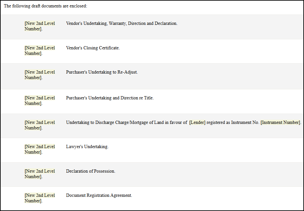Image resolution: width=304 pixels, height=211 pixels.
Task: Click the Lawyer's Undertaking text
Action: coord(87,147)
